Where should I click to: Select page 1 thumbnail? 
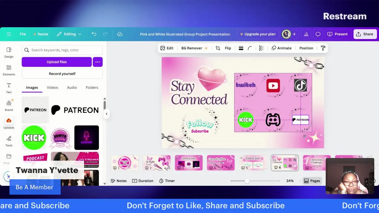(x=125, y=163)
